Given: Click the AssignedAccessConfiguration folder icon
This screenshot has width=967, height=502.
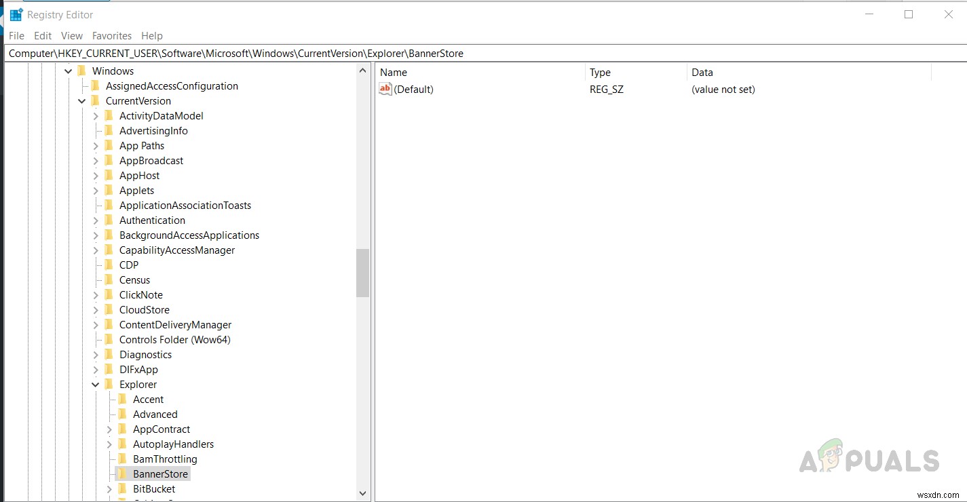Looking at the screenshot, I should pyautogui.click(x=95, y=85).
